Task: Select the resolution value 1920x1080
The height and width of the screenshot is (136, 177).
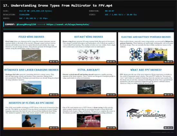Action: [x=24, y=15]
